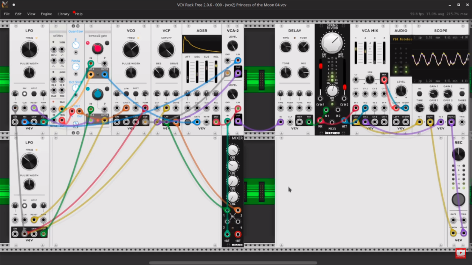472x265 pixels.
Task: Click the ADSR RETR input jack
Action: [x=206, y=122]
